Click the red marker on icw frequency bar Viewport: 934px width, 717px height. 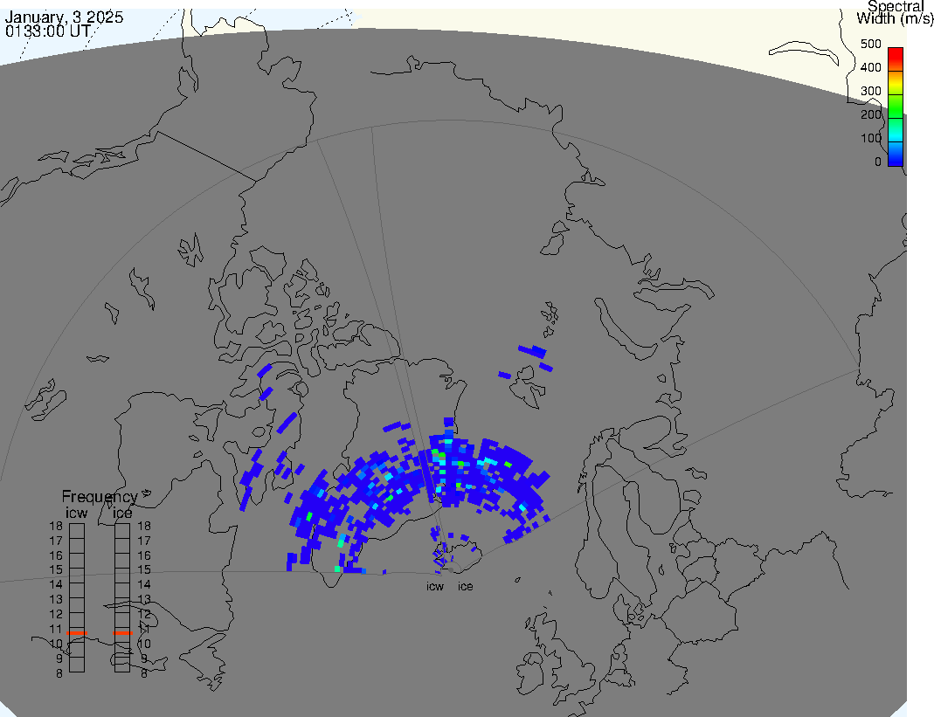click(x=77, y=633)
